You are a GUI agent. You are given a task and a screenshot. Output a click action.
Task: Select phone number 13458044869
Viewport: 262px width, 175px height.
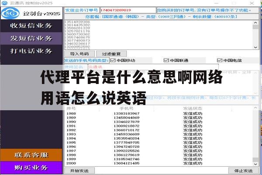click(x=127, y=118)
